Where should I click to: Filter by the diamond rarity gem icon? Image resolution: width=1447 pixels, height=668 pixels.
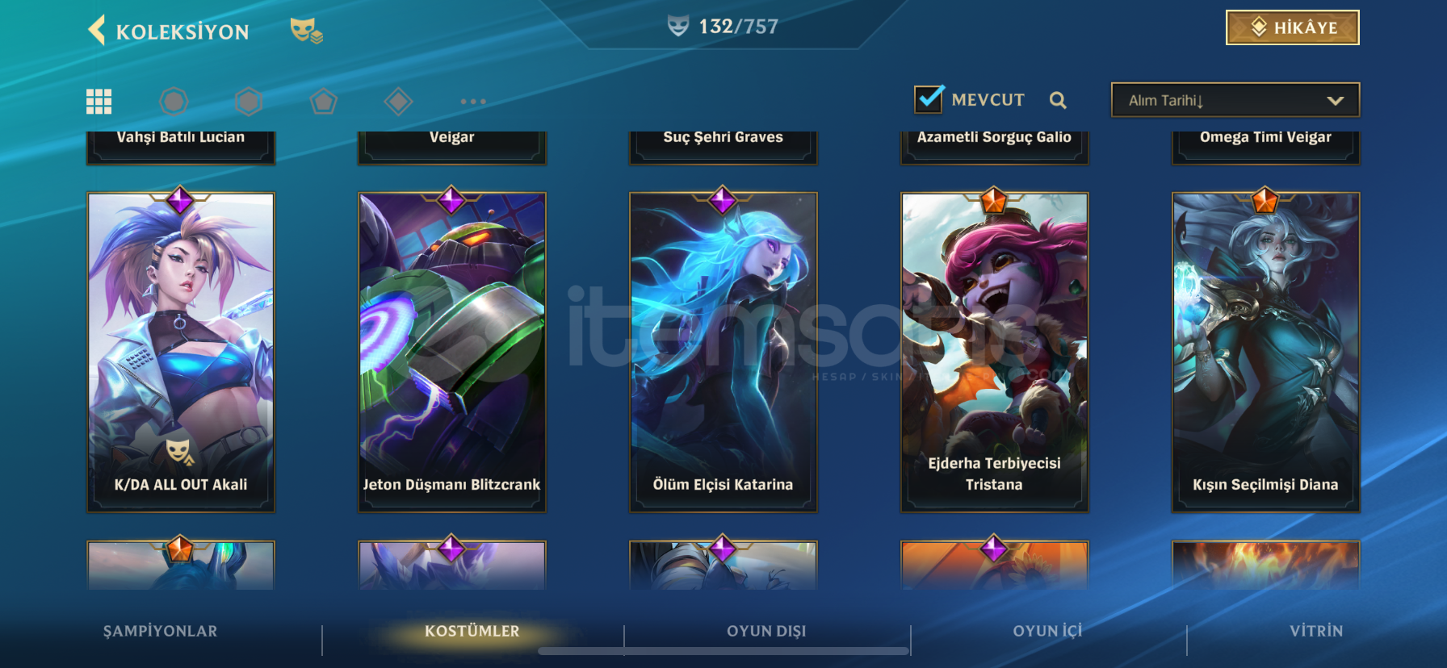398,102
